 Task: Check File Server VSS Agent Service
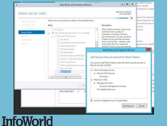pyautogui.click(x=58, y=59)
